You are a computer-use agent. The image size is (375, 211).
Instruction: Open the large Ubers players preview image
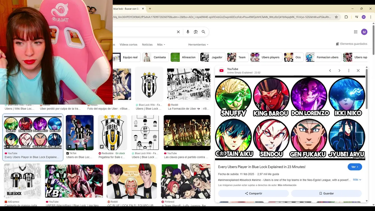[290, 118]
